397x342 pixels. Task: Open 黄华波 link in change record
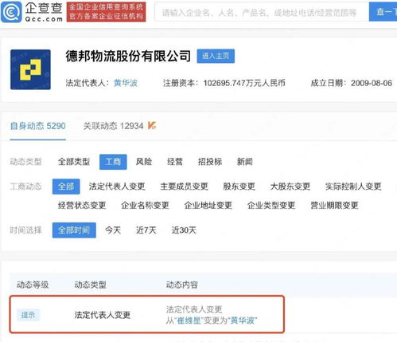tap(243, 320)
